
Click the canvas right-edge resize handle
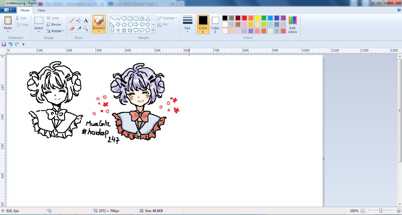click(x=323, y=159)
